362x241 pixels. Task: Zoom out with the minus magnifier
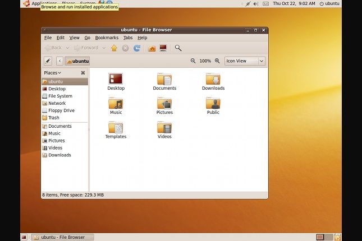coord(193,61)
